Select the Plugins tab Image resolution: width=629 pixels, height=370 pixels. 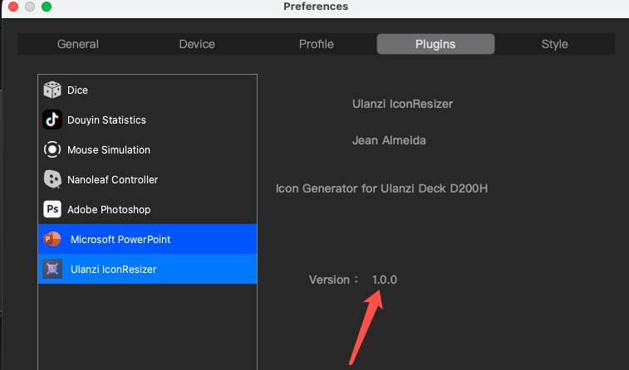(x=435, y=44)
